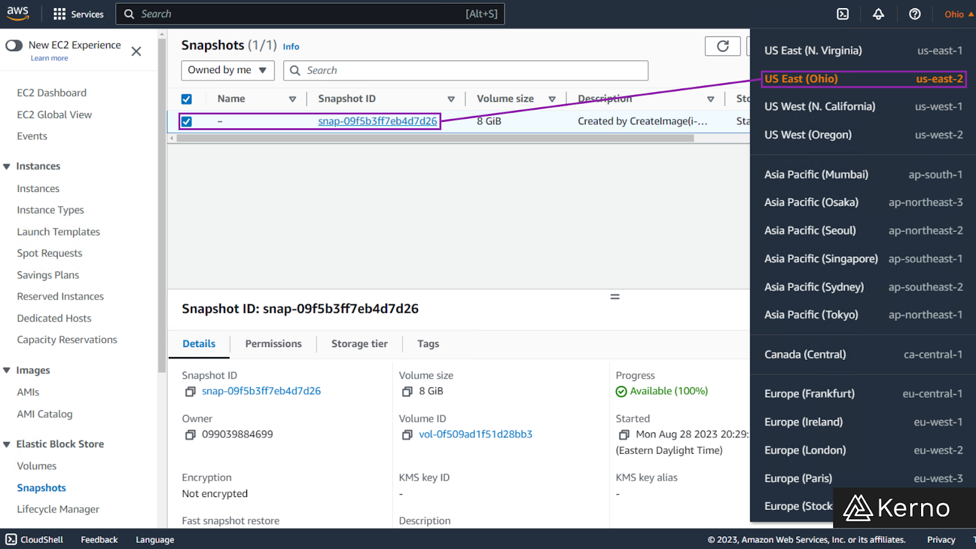Select US West (Oregon) region

coord(863,135)
